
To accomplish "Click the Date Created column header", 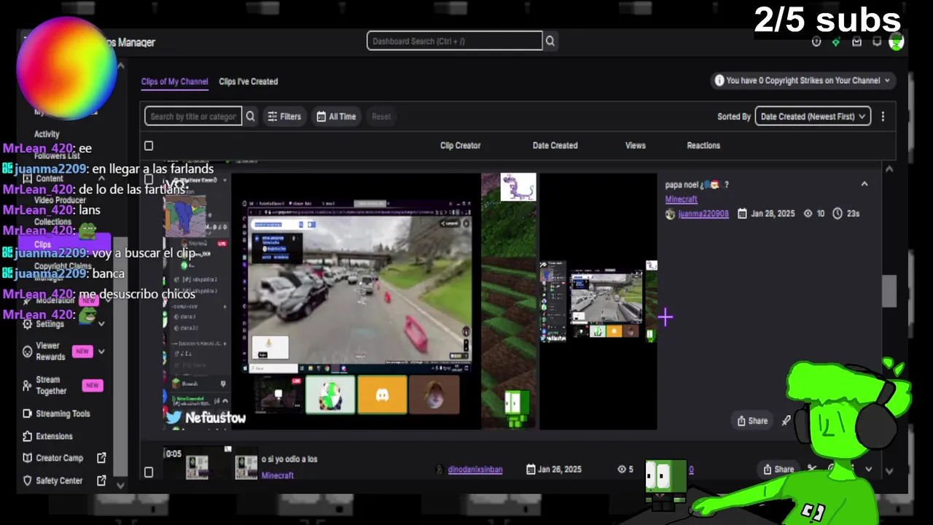I will pos(555,146).
